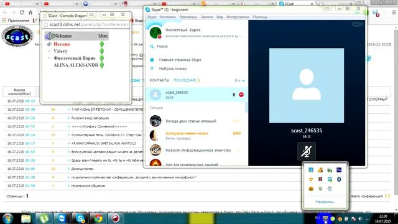Switch to КОНТАКТЫ tab
The image size is (398, 224).
(x=159, y=80)
